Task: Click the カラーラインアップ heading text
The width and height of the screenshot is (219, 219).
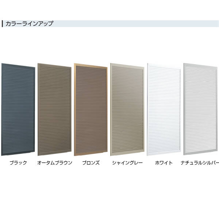Action: pyautogui.click(x=30, y=23)
